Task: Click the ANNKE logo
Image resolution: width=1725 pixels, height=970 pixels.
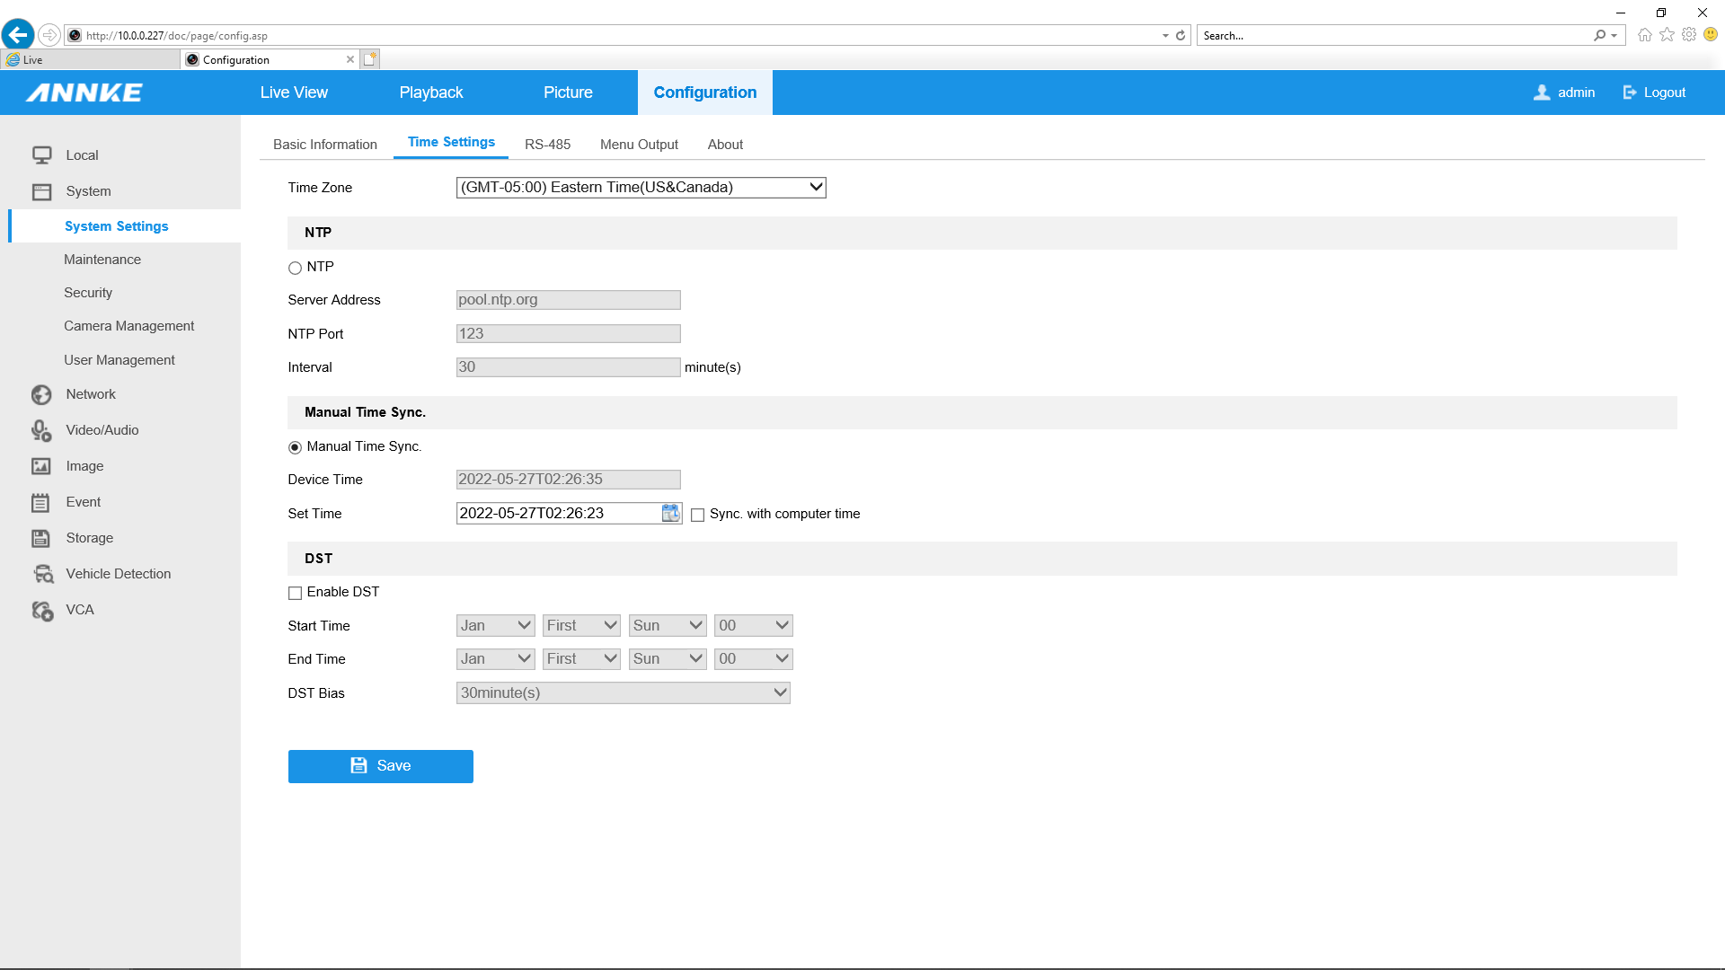Action: (x=84, y=93)
